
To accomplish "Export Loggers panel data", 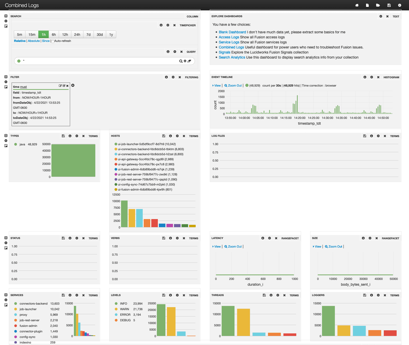I will (365, 295).
